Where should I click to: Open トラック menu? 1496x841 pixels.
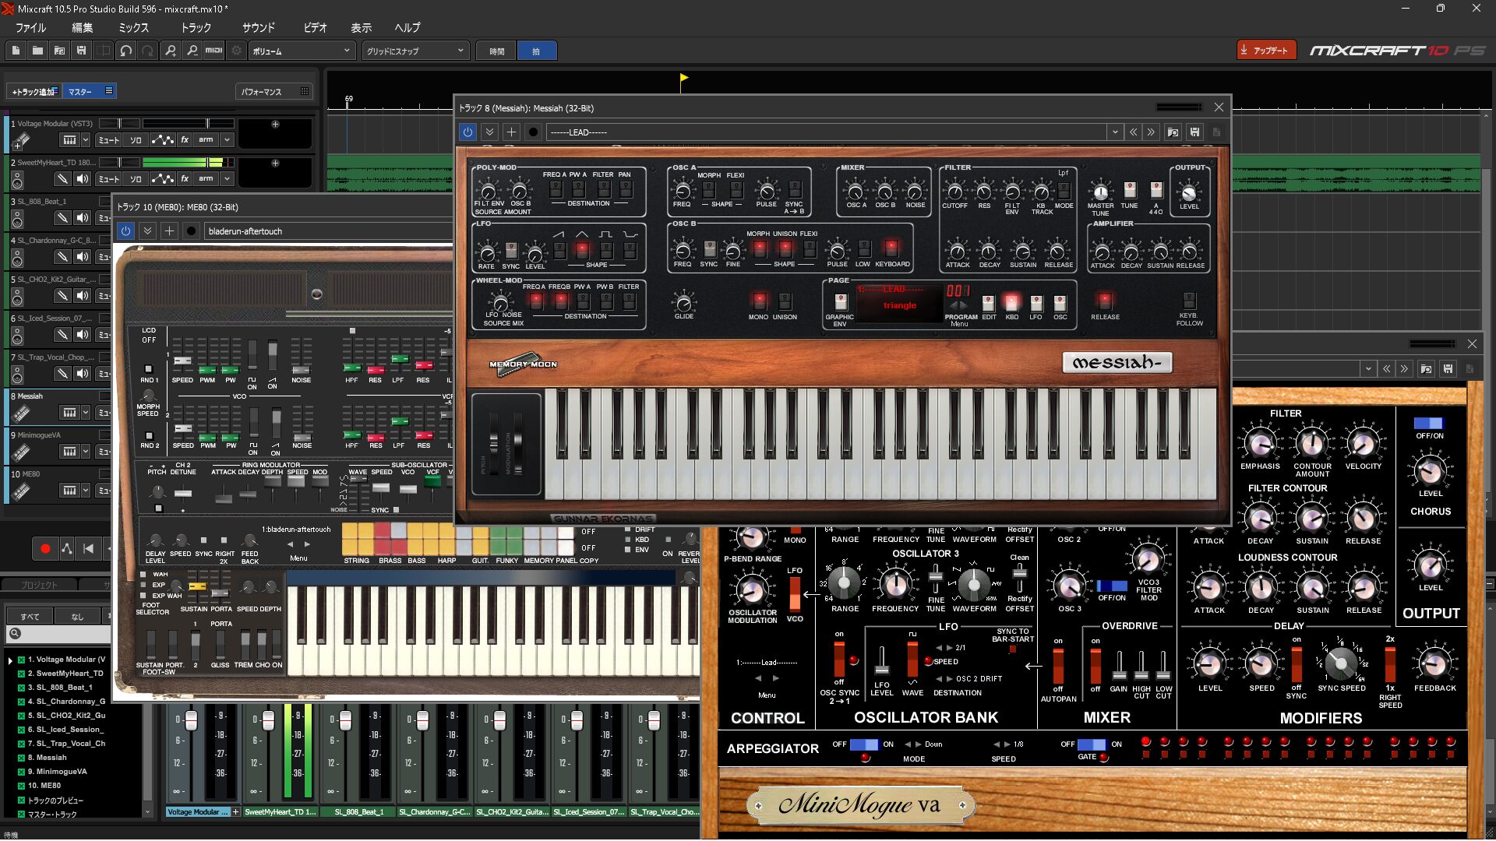click(196, 28)
